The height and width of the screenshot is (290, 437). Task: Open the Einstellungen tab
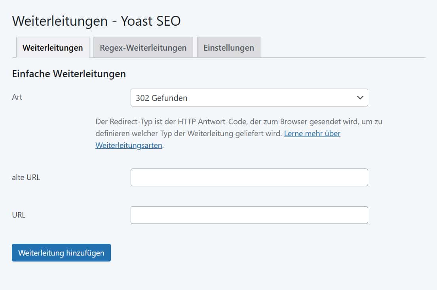tap(228, 47)
